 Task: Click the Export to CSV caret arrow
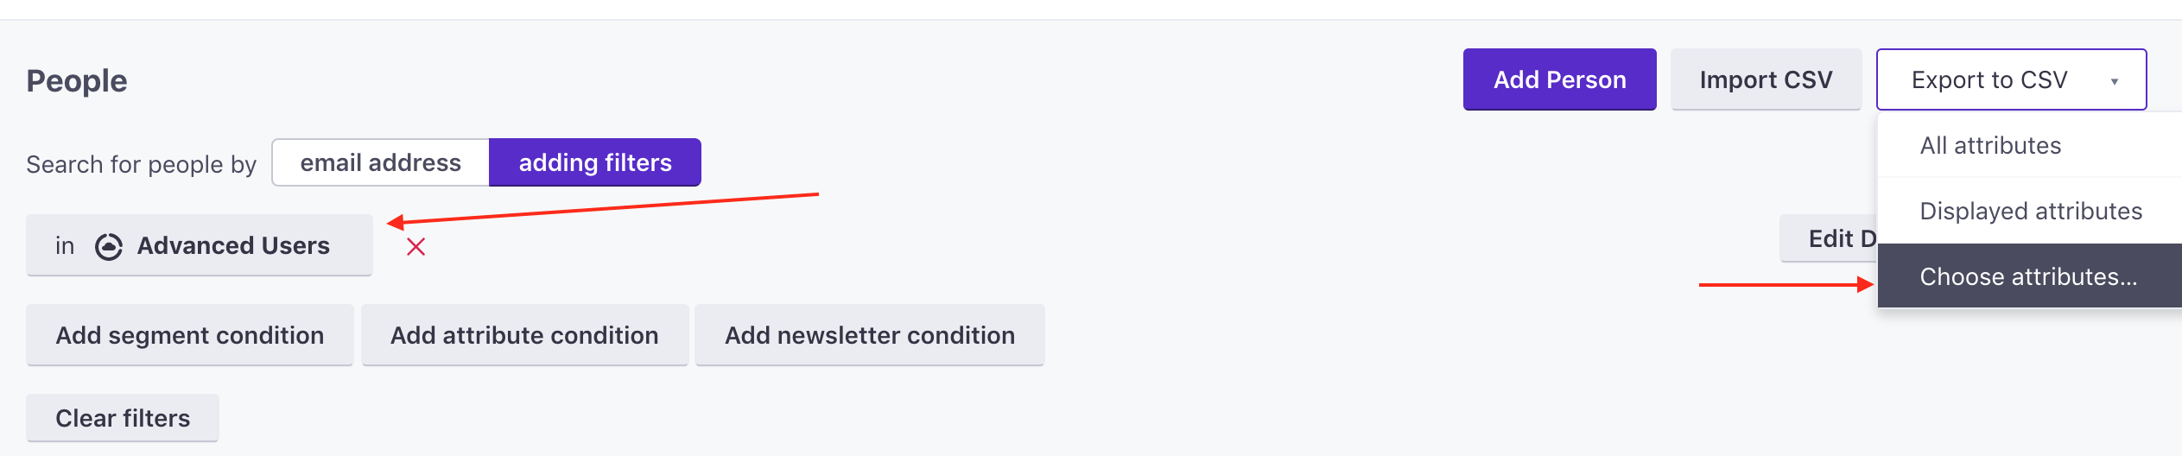[x=2114, y=81]
